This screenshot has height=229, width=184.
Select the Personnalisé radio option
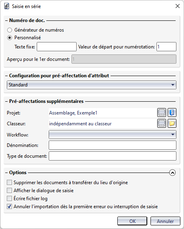(10, 38)
